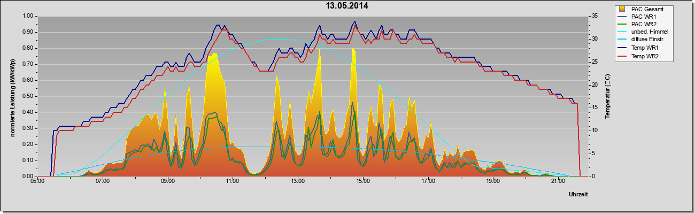695x214 pixels.
Task: Click the 09:00 time axis label
Action: point(167,181)
